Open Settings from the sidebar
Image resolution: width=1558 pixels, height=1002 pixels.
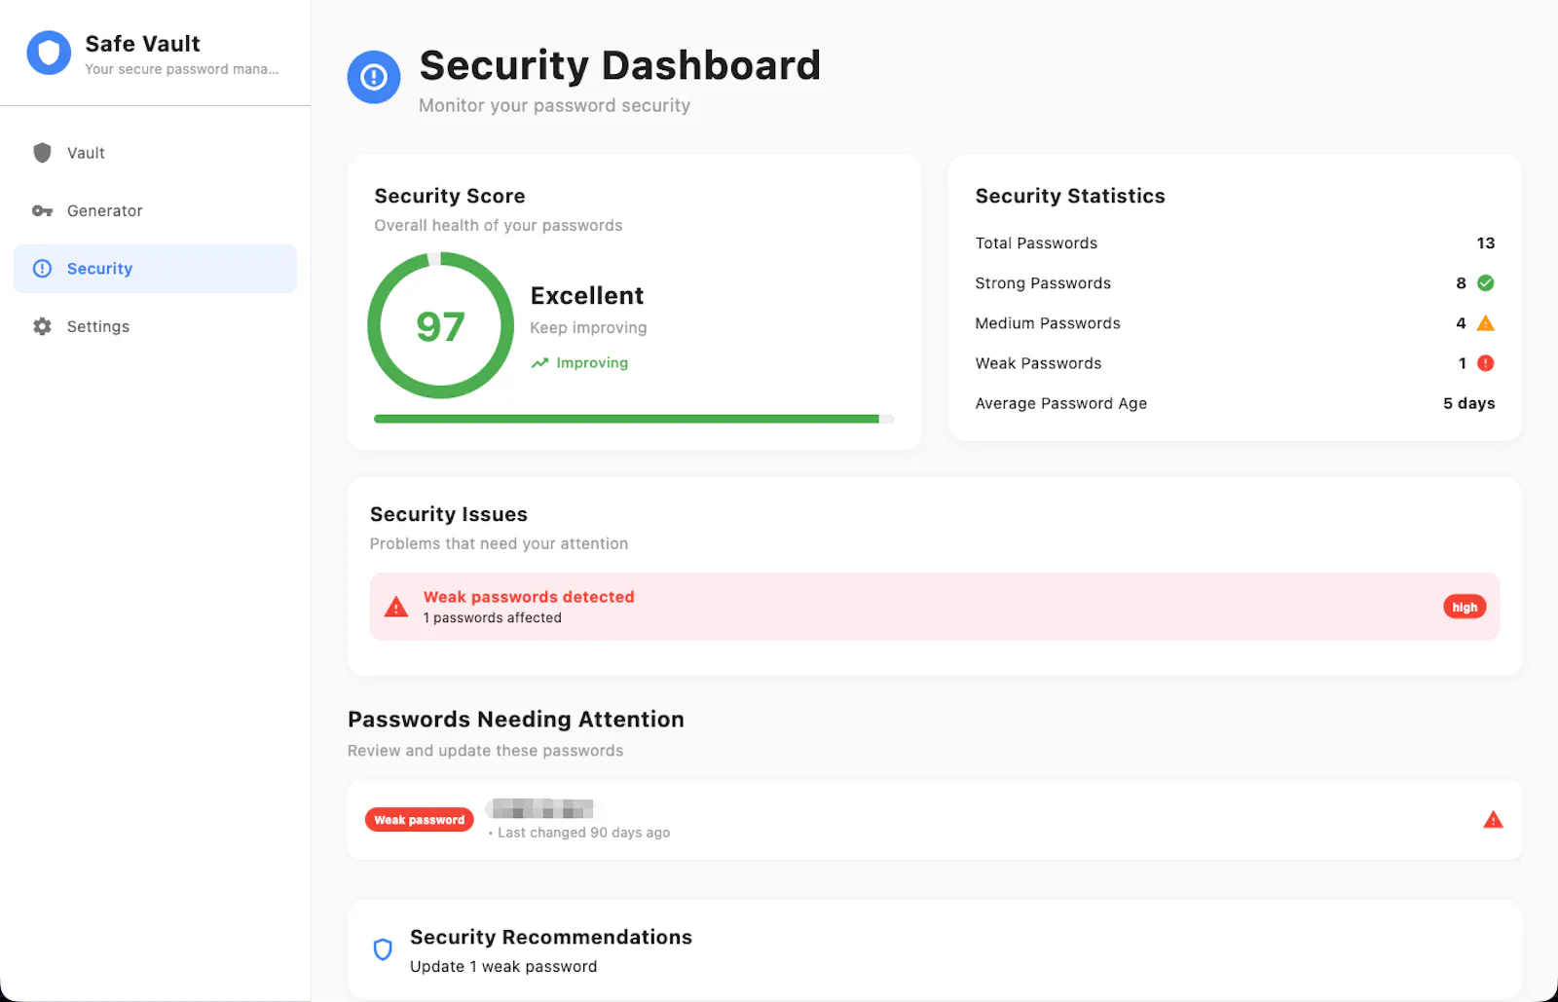(x=155, y=326)
